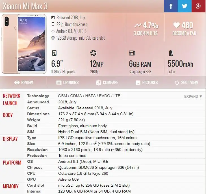Expand the Network section details
The width and height of the screenshot is (206, 194).
pyautogui.click(x=193, y=97)
